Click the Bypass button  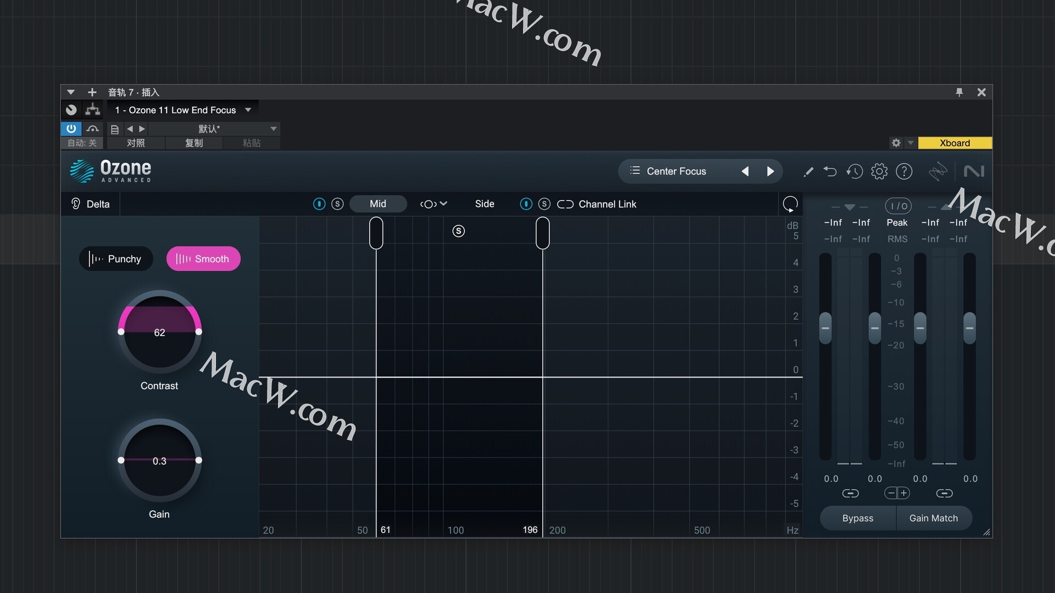(858, 518)
